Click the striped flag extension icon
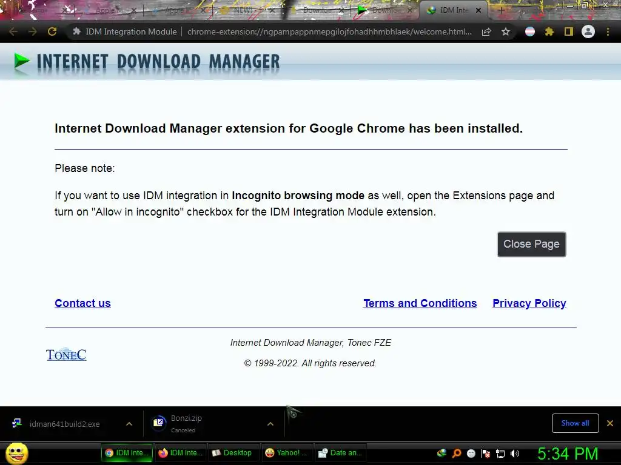 click(530, 31)
